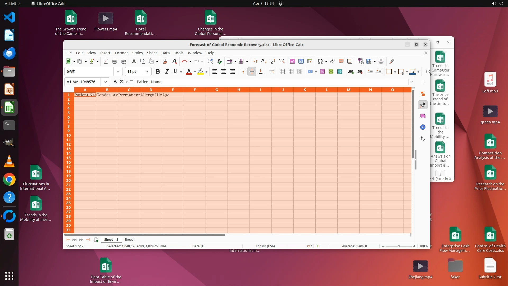Open the font size dropdown
Image resolution: width=508 pixels, height=286 pixels.
pyautogui.click(x=147, y=71)
